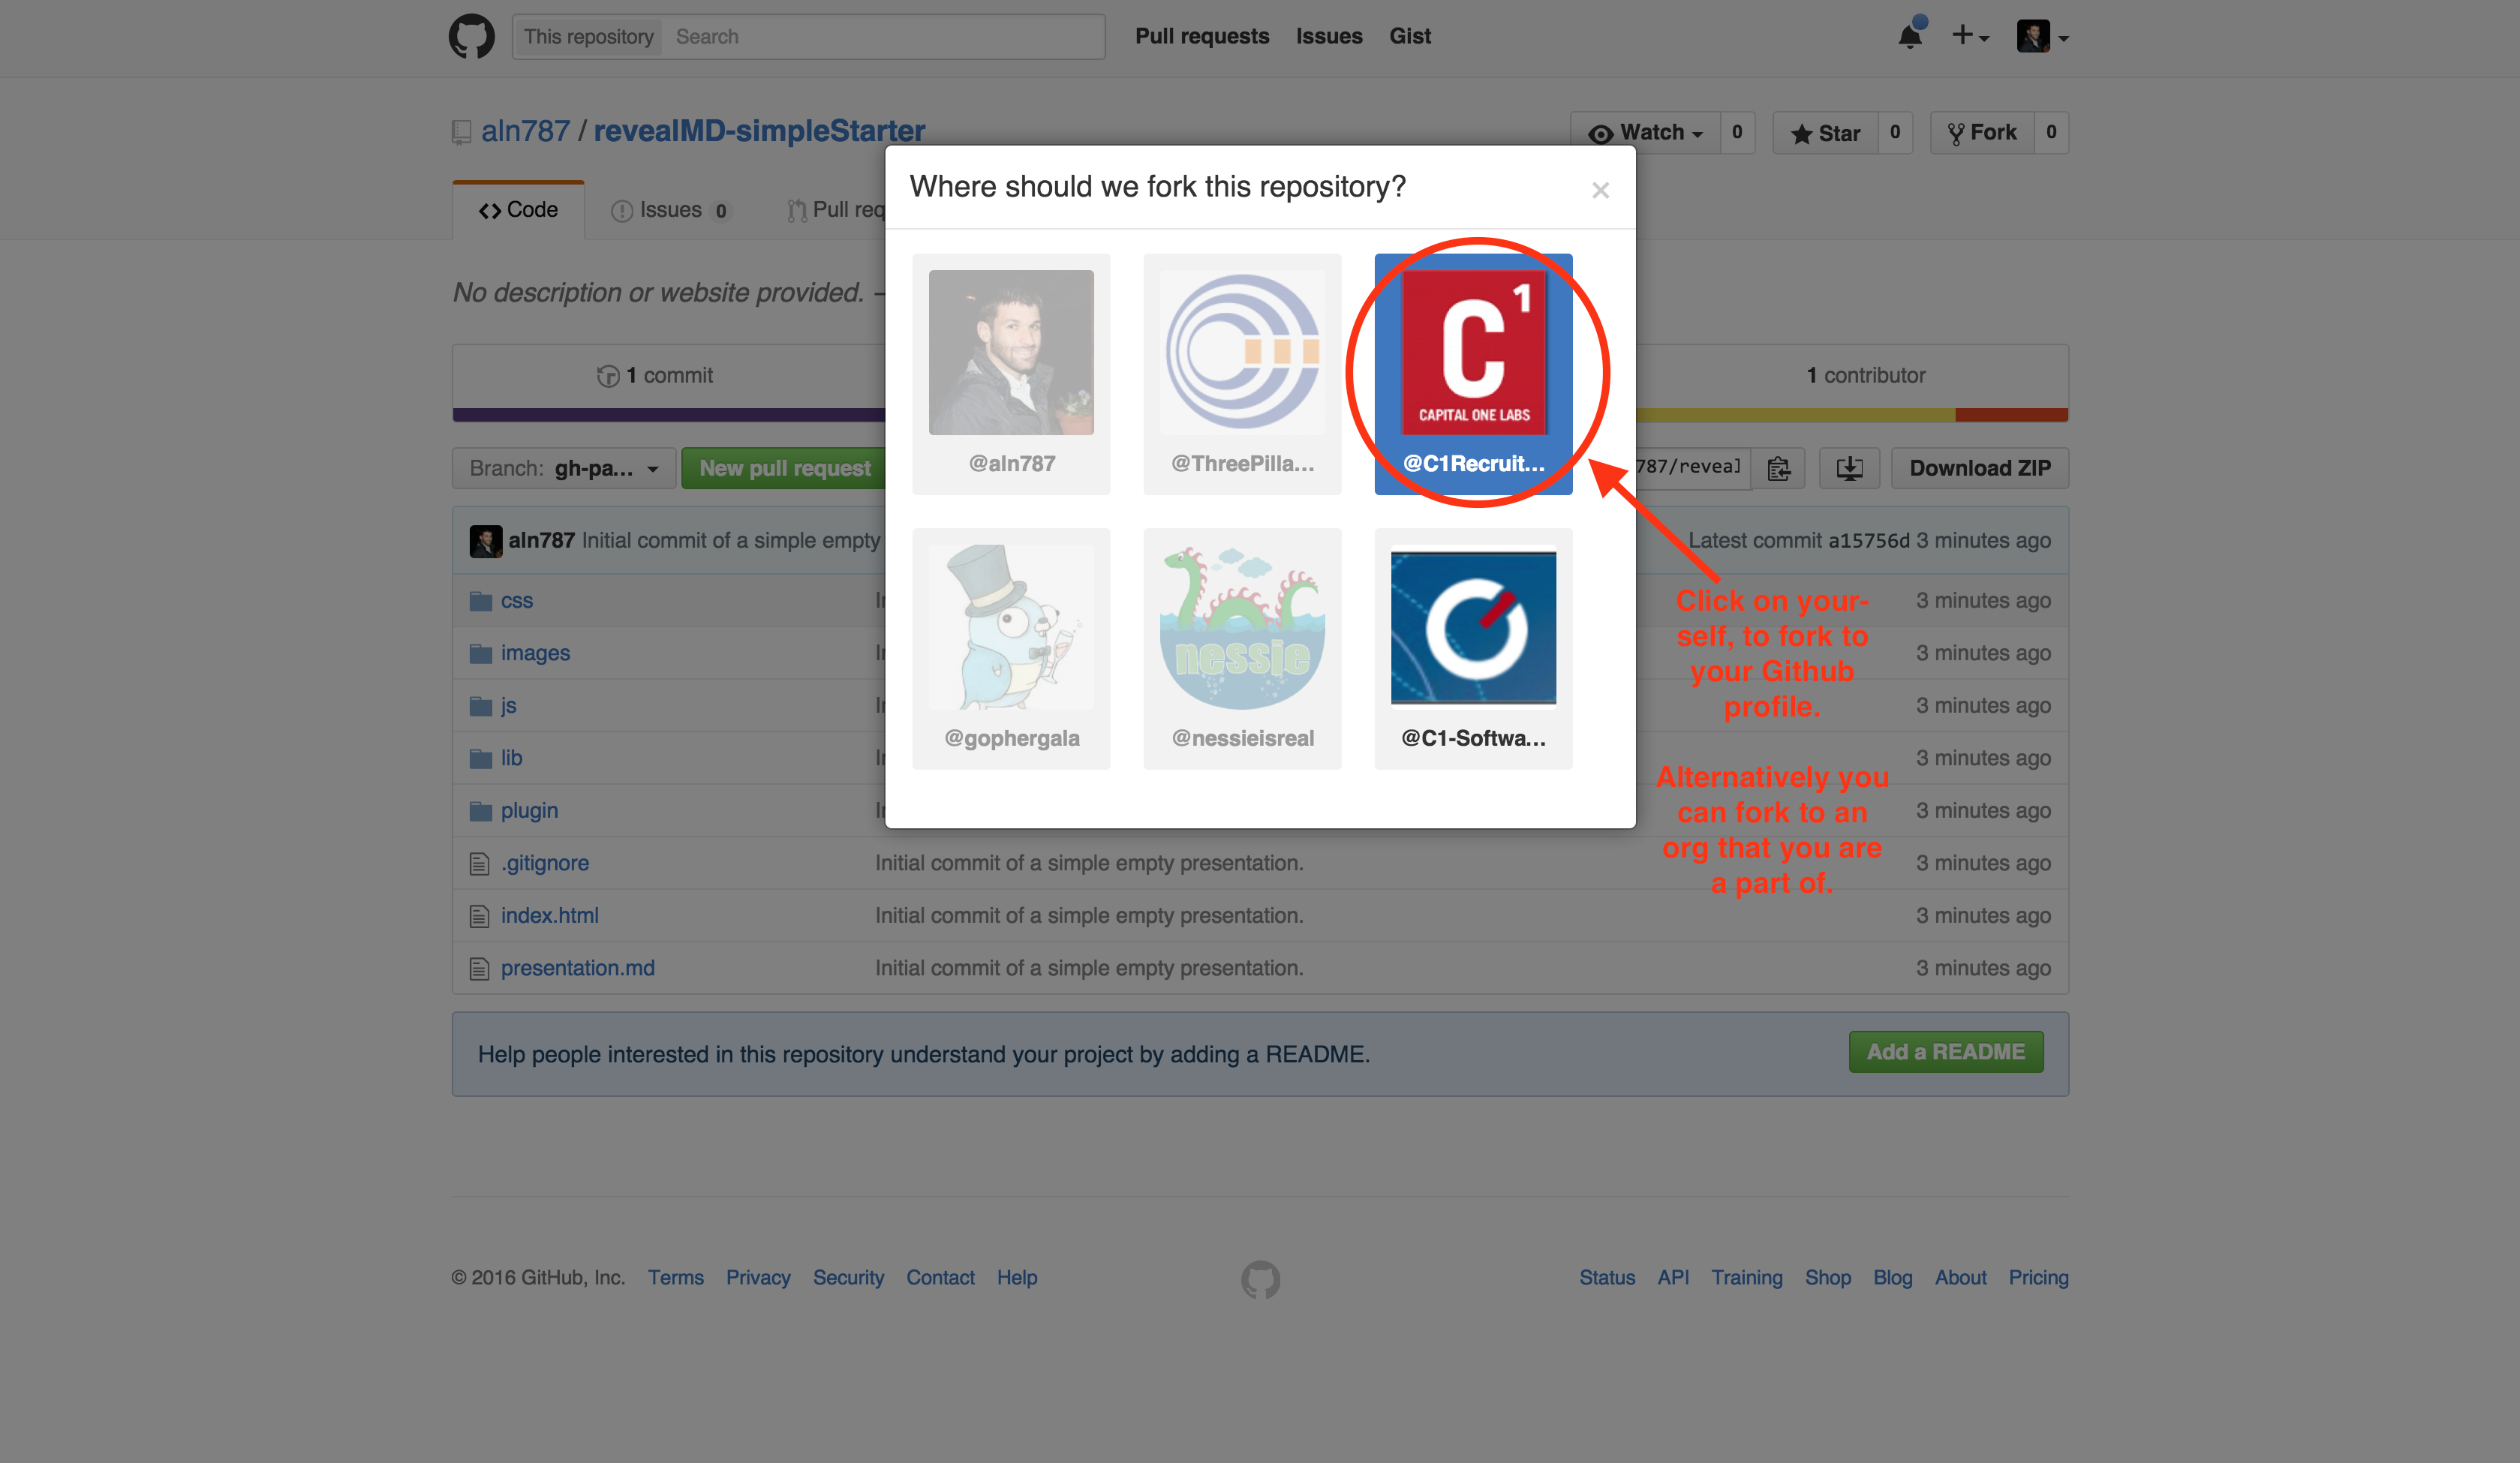Open the notifications bell icon
This screenshot has width=2520, height=1463.
[x=1910, y=35]
